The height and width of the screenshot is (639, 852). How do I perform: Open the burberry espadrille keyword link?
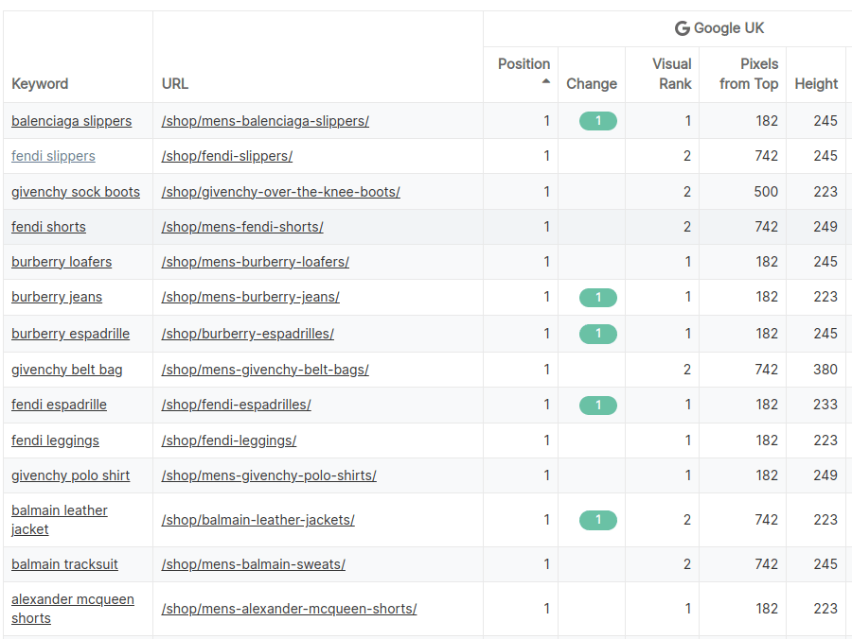point(71,334)
